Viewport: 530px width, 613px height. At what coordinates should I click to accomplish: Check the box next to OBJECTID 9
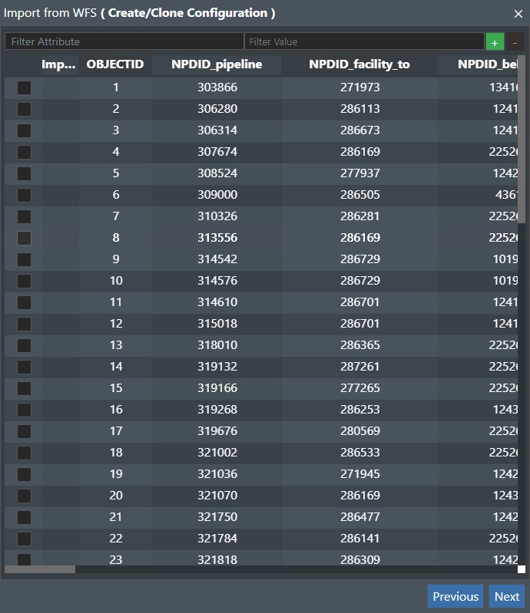[x=25, y=259]
